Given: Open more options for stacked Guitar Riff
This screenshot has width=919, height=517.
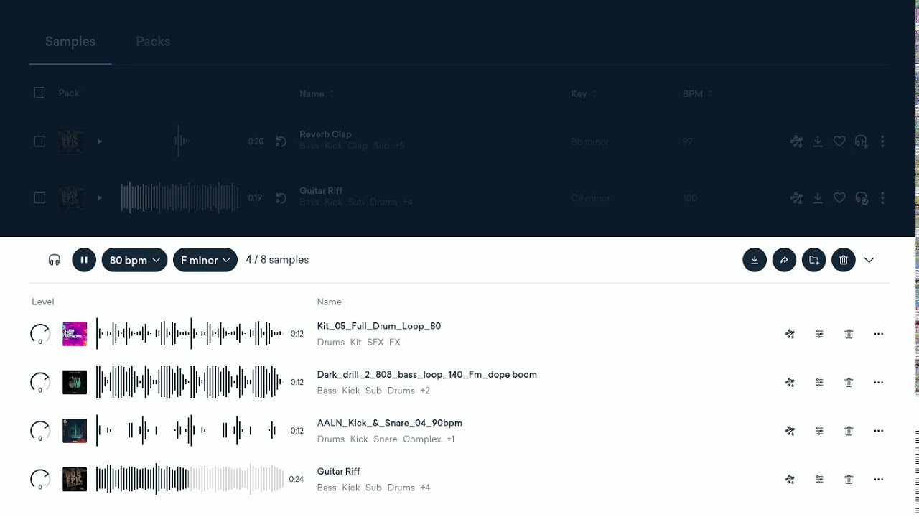Looking at the screenshot, I should [878, 480].
